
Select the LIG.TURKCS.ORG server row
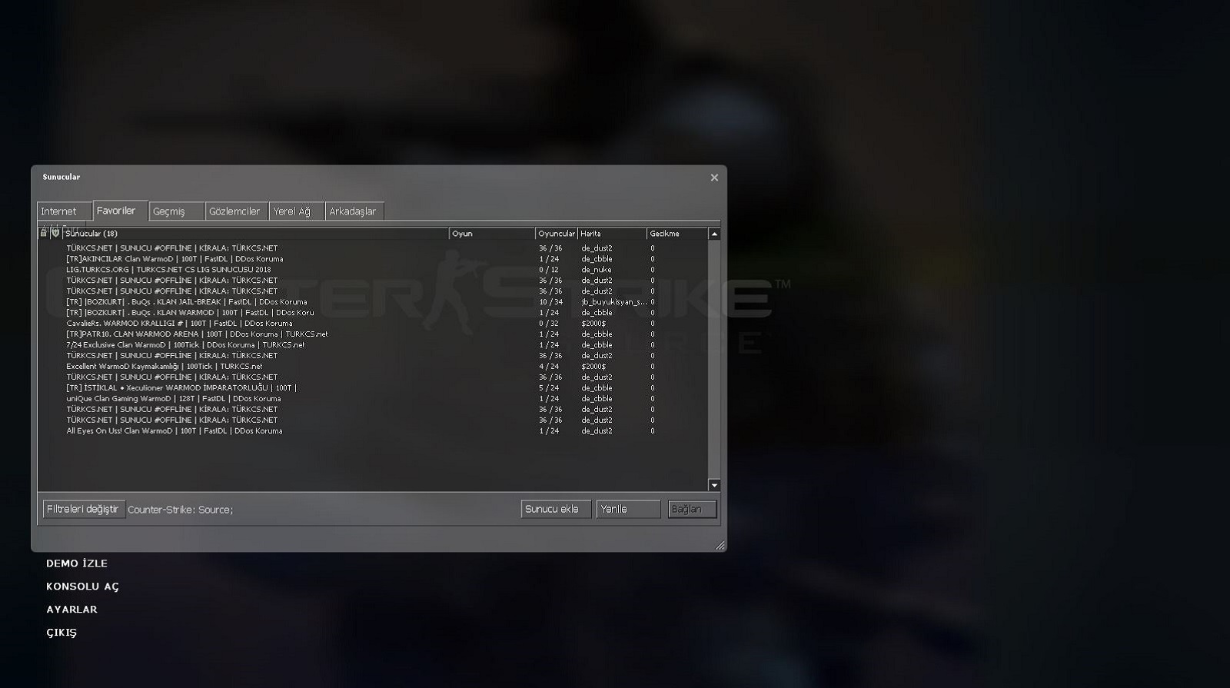pyautogui.click(x=168, y=270)
